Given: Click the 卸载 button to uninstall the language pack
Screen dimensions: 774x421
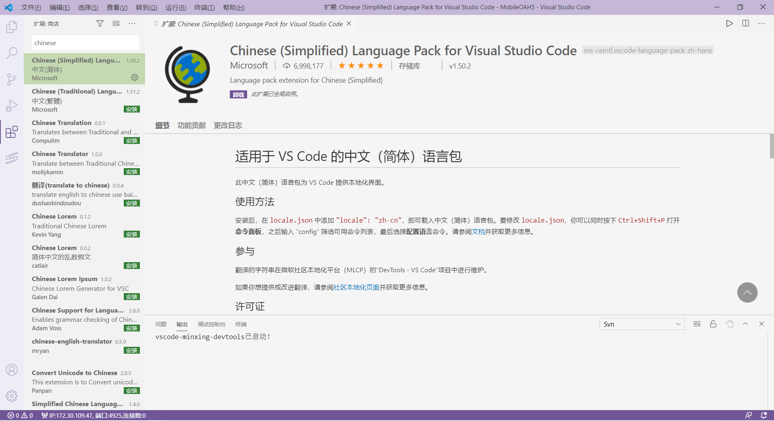Looking at the screenshot, I should tap(238, 94).
